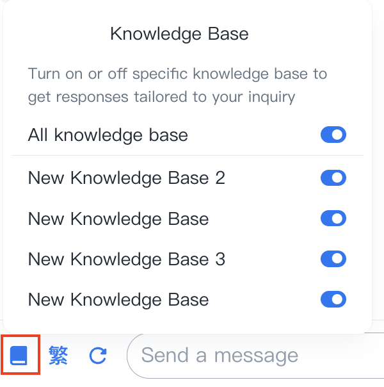Click the New Knowledge Base label under Base 2

tap(118, 218)
